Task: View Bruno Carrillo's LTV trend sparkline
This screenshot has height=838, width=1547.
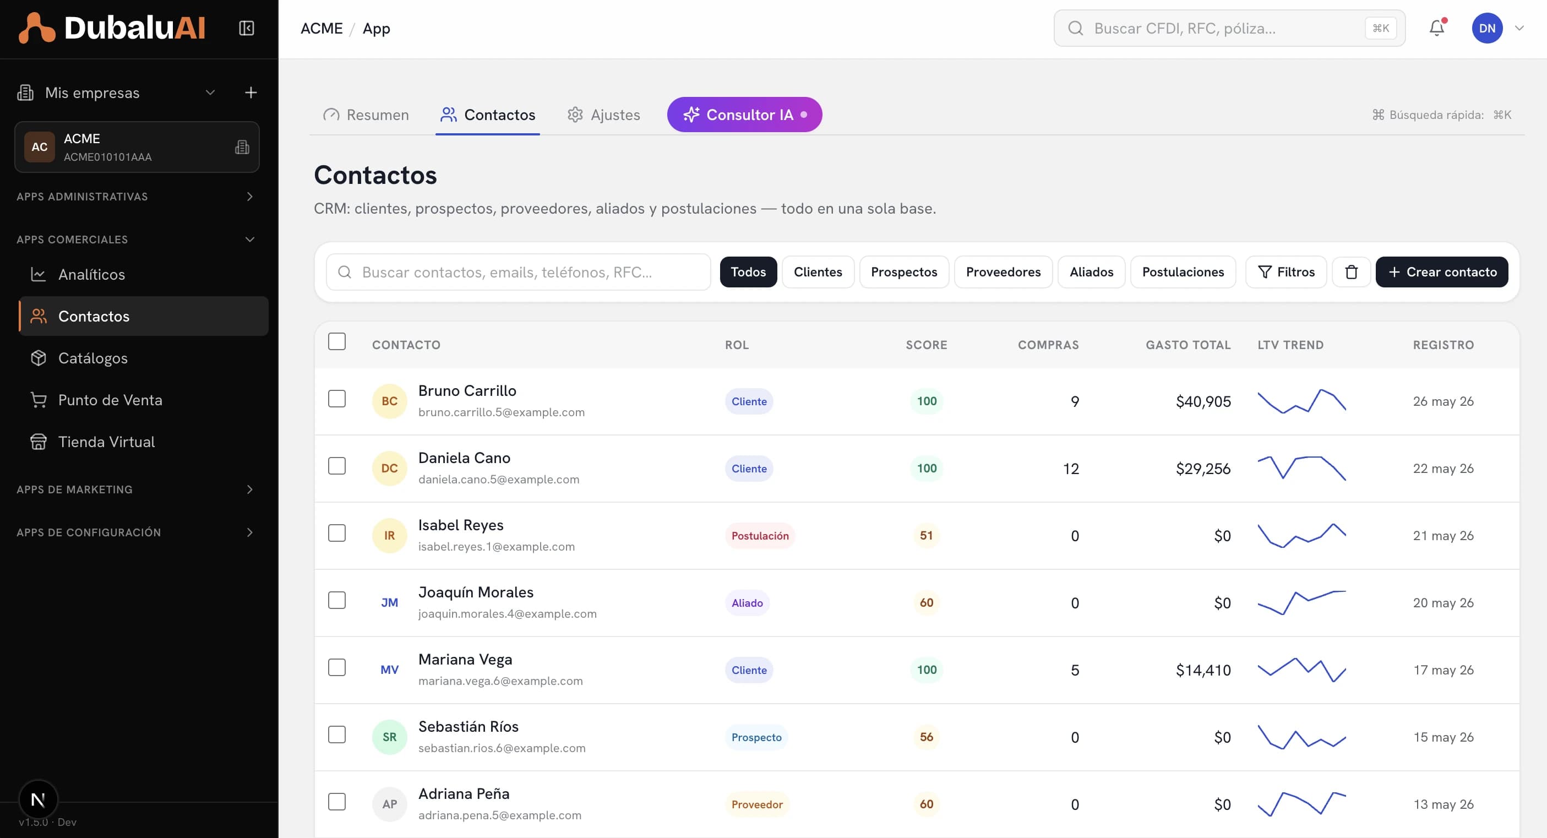Action: point(1301,401)
